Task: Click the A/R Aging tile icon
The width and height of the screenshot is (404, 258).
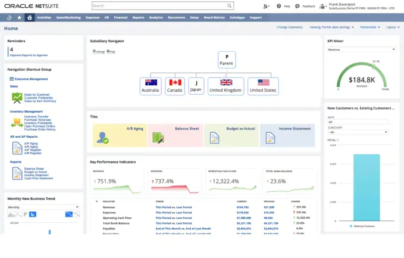Action: [x=103, y=138]
